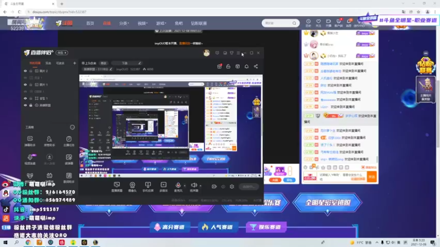Expand the 分类 dropdown in Douyu navigation
The image size is (440, 247).
point(124,23)
